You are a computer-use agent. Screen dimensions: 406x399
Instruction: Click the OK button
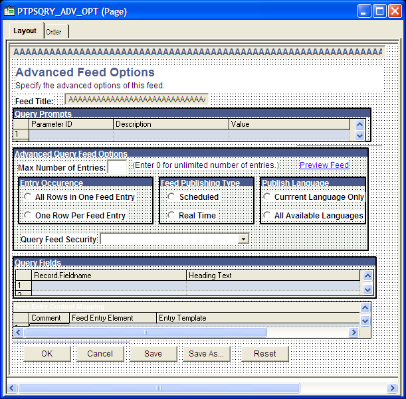(47, 354)
